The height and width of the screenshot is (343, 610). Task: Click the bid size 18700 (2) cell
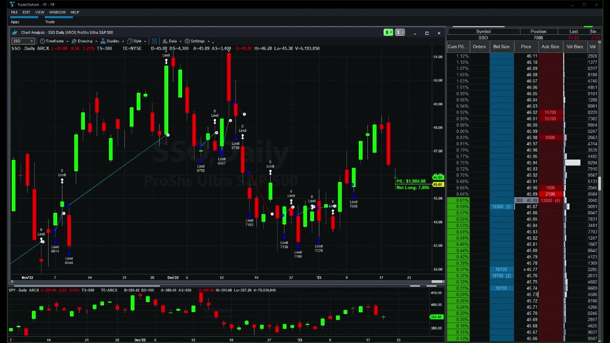(x=501, y=276)
